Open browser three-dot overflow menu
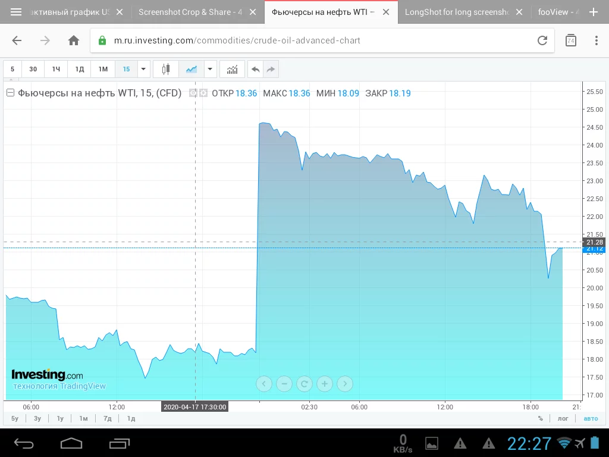Image resolution: width=609 pixels, height=457 pixels. [x=597, y=40]
